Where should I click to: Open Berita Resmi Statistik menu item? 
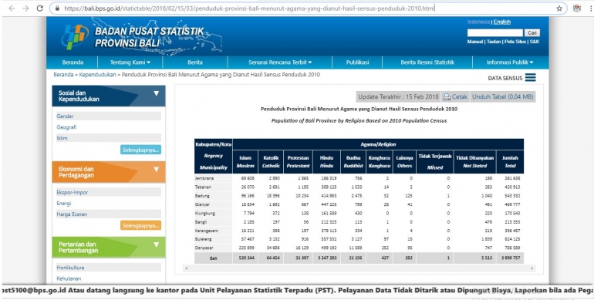pos(427,62)
